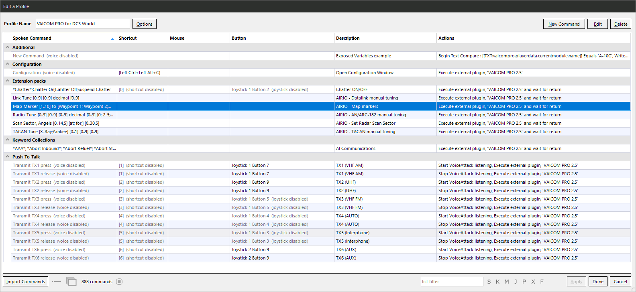Viewport: 636px width, 292px height.
Task: Collapse the Configuration category group
Action: (x=7, y=64)
